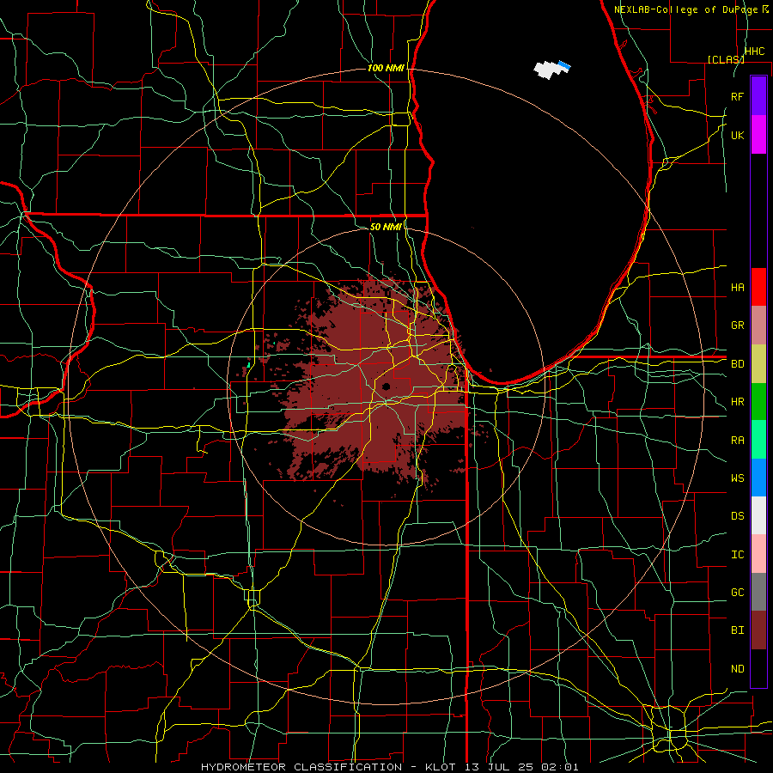Select the GR legend color block

pyautogui.click(x=758, y=325)
